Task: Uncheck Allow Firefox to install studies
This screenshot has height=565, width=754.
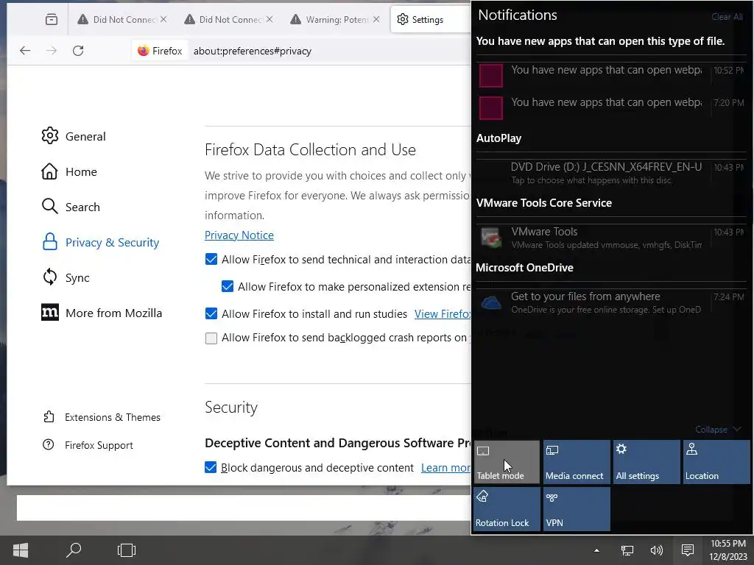Action: [211, 313]
